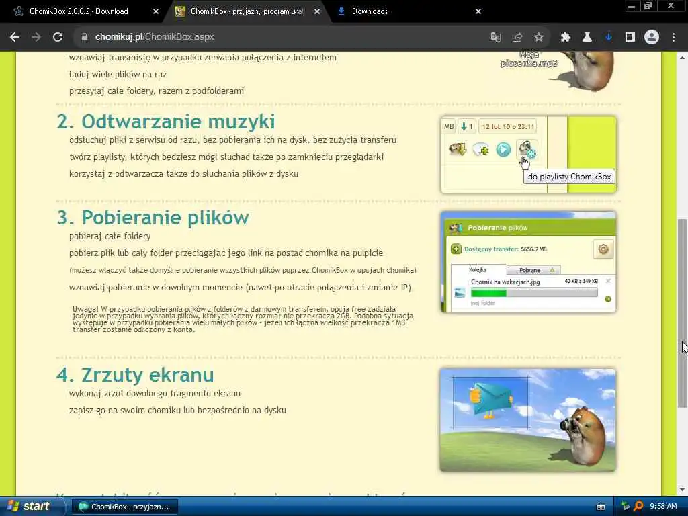Click the settings gear in Pobieranie plików
The width and height of the screenshot is (688, 516).
click(603, 249)
